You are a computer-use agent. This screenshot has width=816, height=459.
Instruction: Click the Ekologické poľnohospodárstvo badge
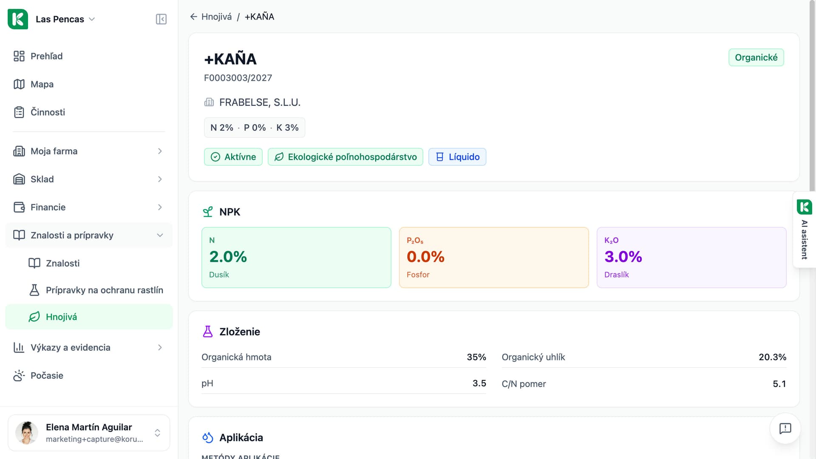pos(346,157)
